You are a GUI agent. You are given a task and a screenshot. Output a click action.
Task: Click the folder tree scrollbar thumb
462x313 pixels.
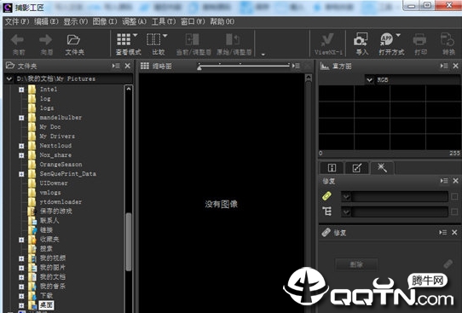pyautogui.click(x=129, y=241)
